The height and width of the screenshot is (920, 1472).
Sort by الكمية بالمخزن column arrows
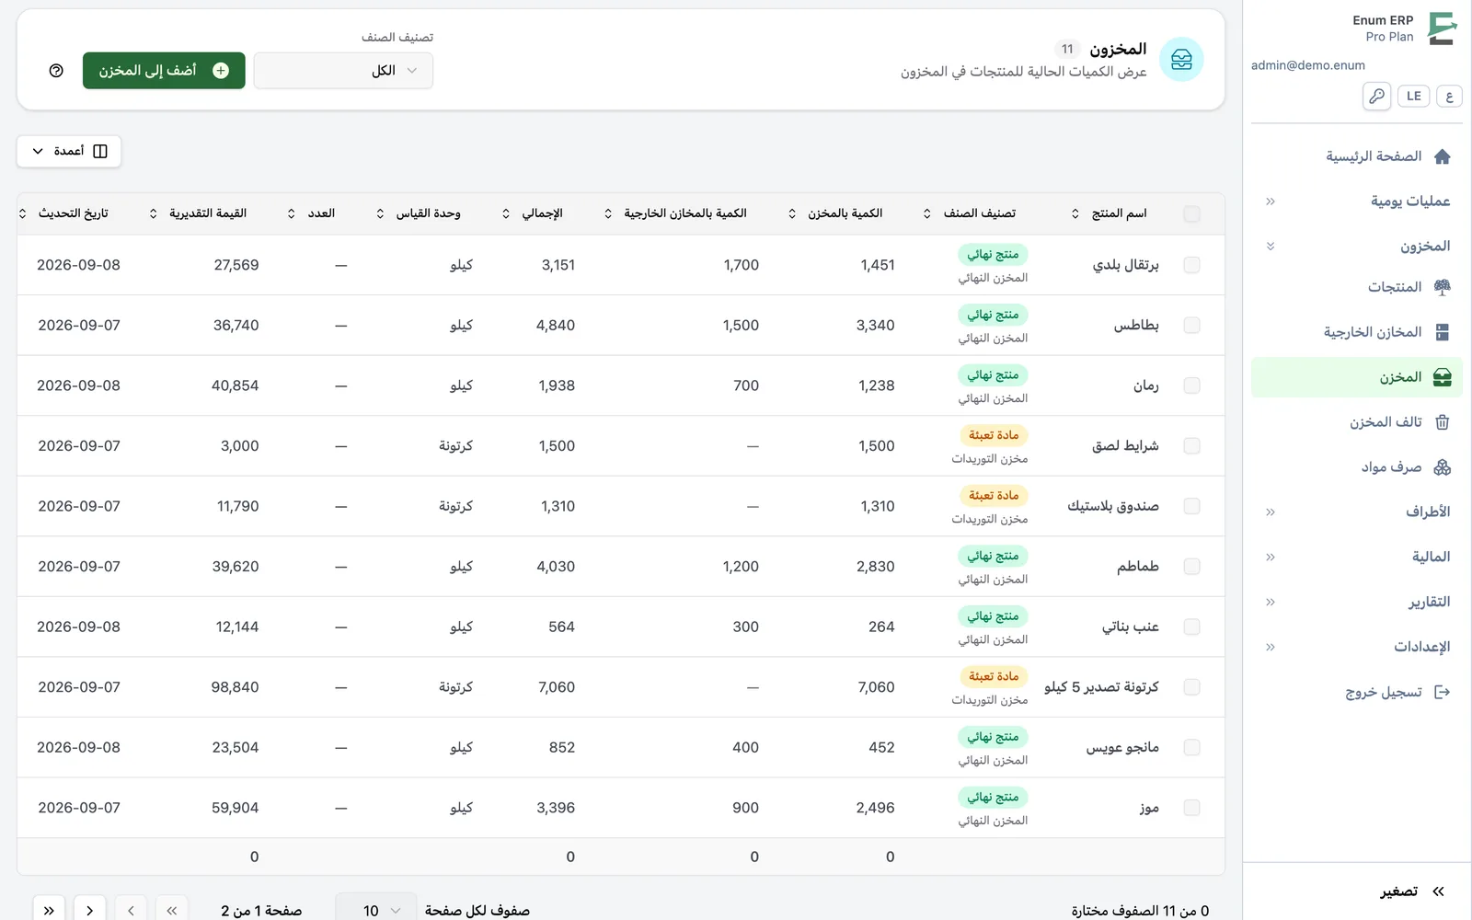[x=792, y=213]
